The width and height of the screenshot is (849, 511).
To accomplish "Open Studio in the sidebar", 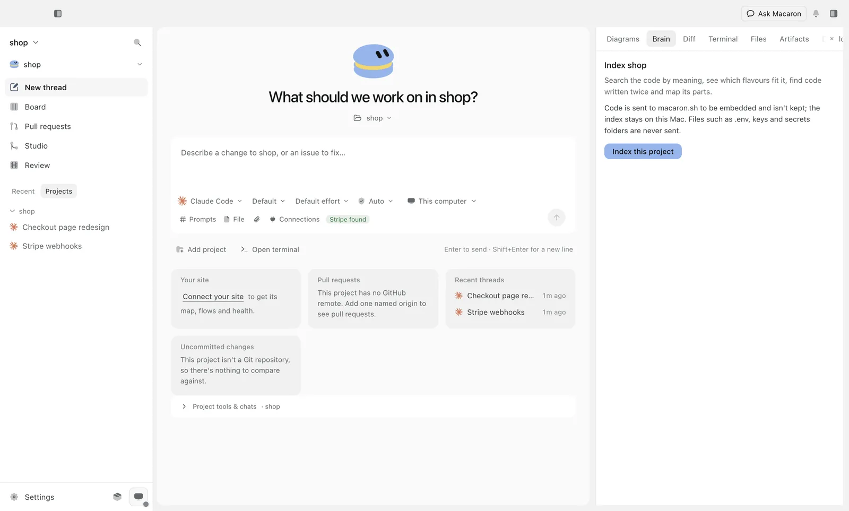I will 76,146.
